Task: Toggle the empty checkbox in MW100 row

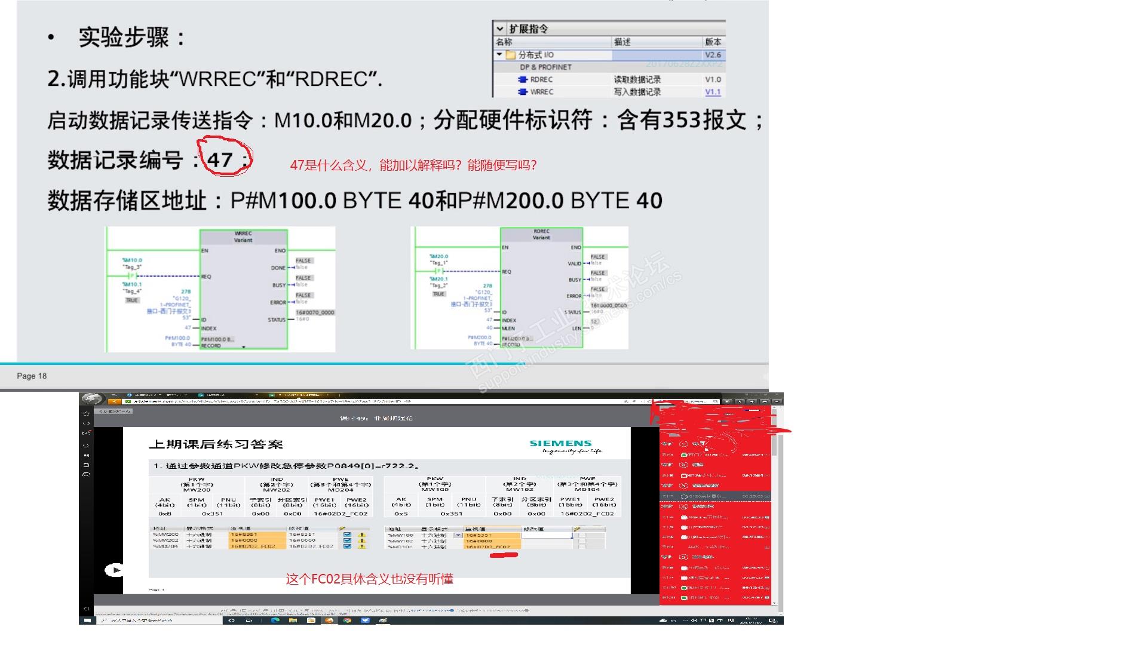Action: pos(582,536)
